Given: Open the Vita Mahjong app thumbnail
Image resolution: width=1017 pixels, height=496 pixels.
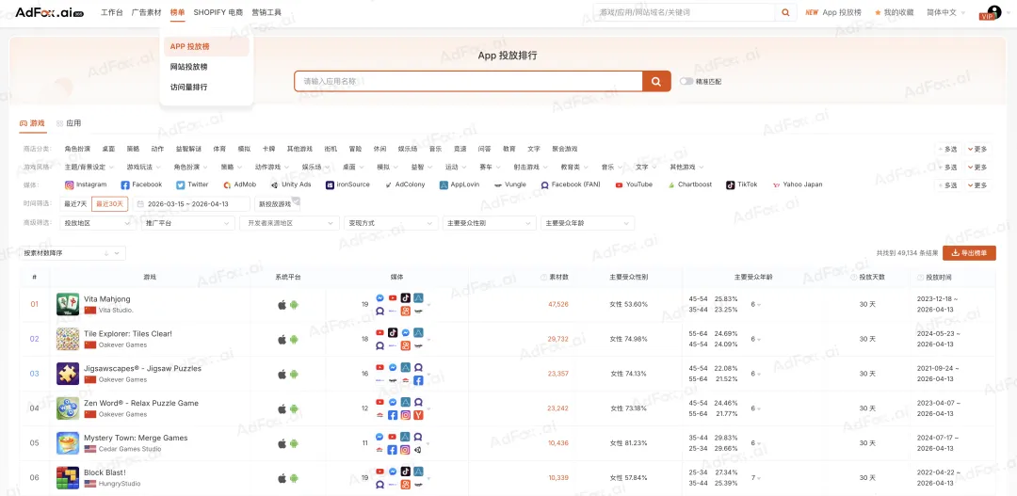Looking at the screenshot, I should pyautogui.click(x=68, y=304).
